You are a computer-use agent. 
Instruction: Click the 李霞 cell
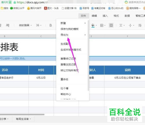pyautogui.click(x=97, y=78)
